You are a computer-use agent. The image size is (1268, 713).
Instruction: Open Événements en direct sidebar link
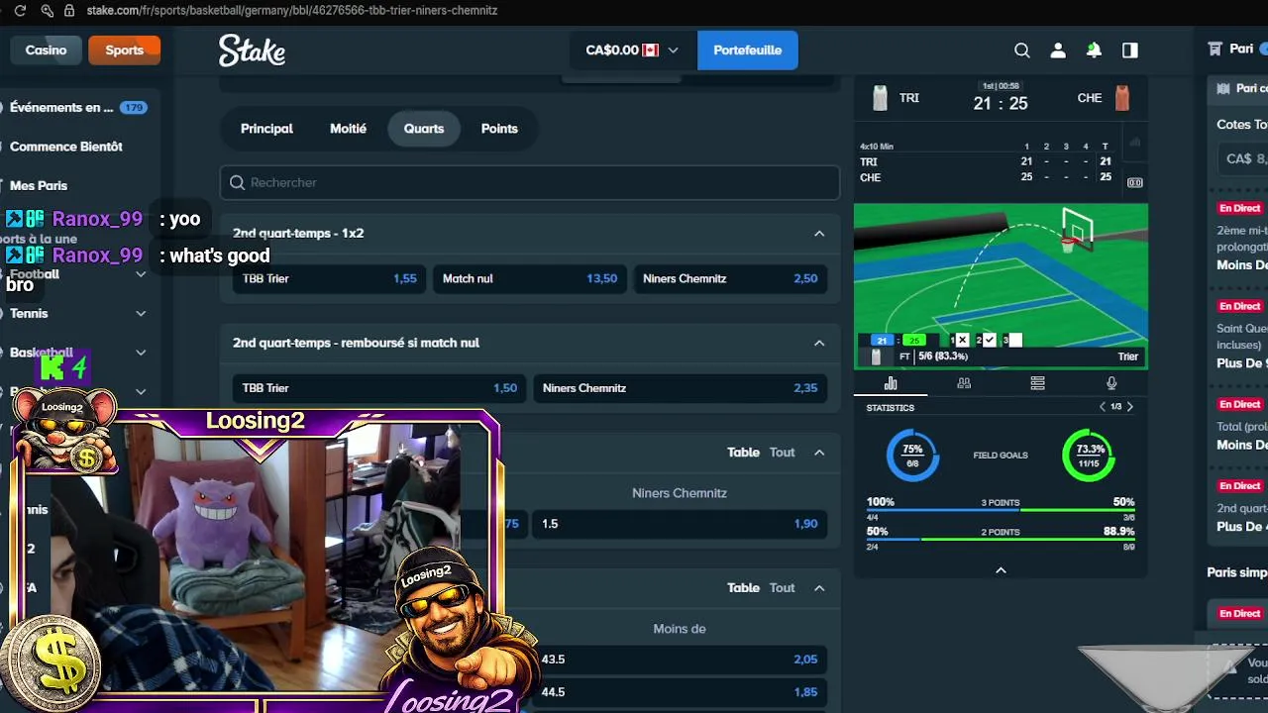61,107
